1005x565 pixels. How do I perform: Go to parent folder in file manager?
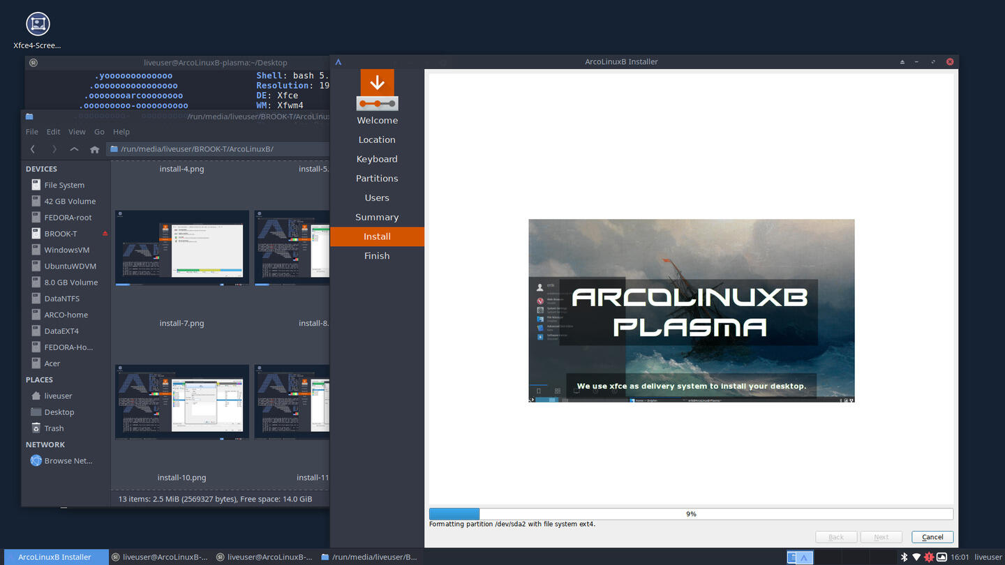coord(74,149)
